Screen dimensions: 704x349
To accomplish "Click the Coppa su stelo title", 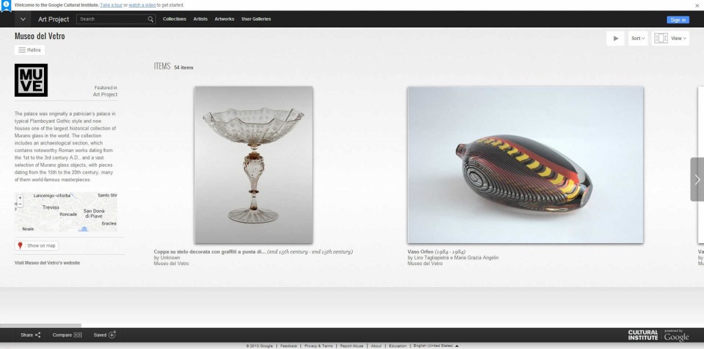I will [x=210, y=251].
